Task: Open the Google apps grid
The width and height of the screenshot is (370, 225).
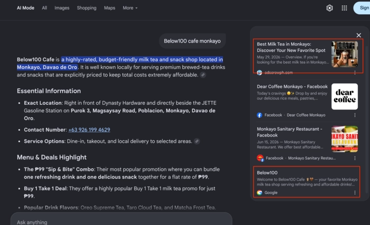Action: pos(344,8)
